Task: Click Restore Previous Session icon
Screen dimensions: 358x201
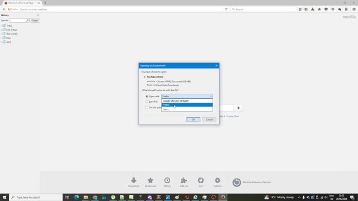Action: click(x=237, y=183)
